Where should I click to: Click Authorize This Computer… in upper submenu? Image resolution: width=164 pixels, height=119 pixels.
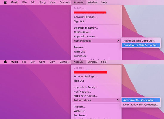click(x=141, y=41)
